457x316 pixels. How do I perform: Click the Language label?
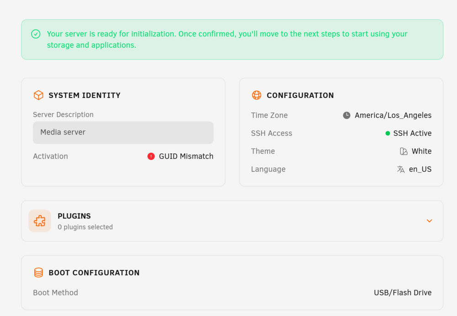pos(268,169)
